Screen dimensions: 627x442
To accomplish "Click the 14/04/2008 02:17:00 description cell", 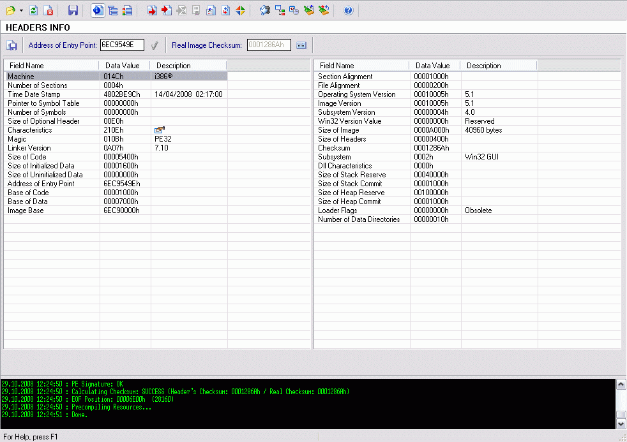I will pos(188,94).
